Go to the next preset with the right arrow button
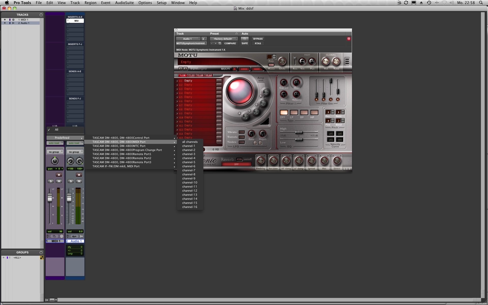 click(186, 69)
